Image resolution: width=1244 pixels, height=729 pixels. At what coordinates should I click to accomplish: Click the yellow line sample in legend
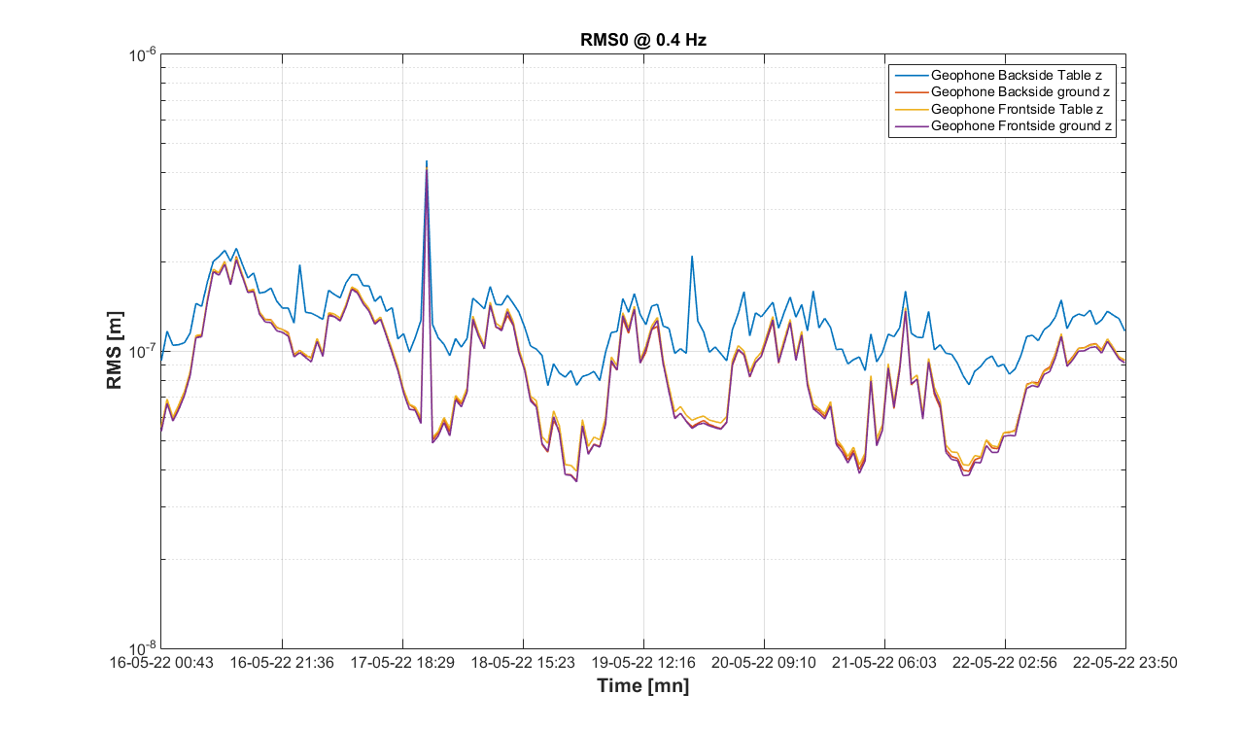(911, 109)
